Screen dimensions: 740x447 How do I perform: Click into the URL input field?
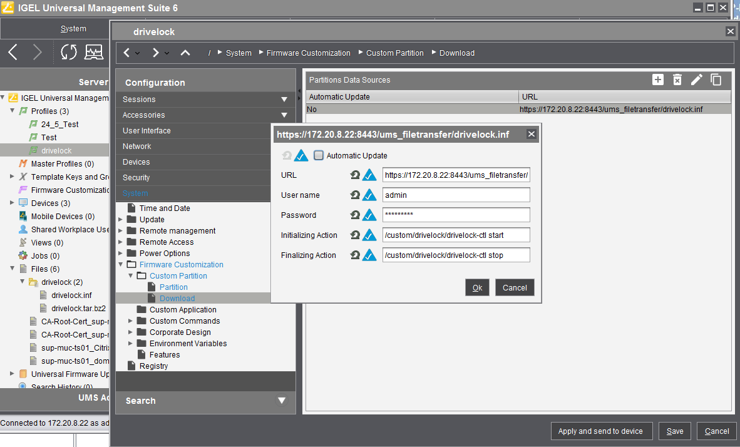[456, 175]
